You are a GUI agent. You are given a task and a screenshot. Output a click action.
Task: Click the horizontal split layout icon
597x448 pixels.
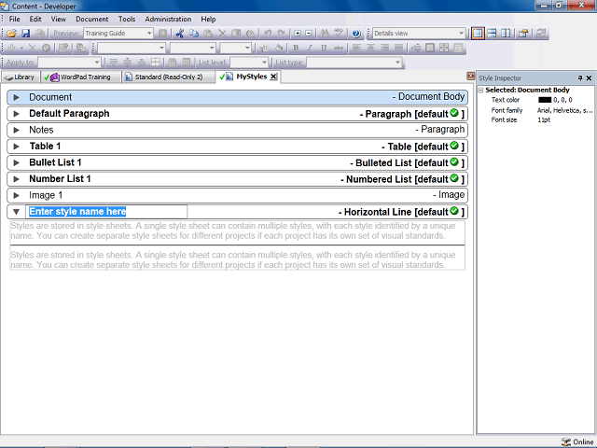(x=492, y=34)
